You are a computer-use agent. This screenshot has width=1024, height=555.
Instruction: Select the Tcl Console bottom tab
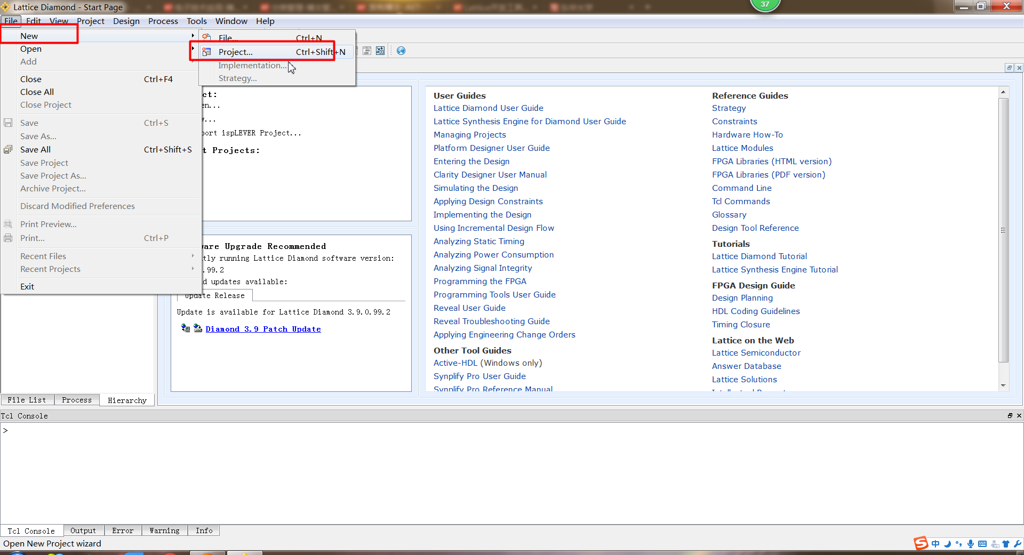click(x=31, y=531)
